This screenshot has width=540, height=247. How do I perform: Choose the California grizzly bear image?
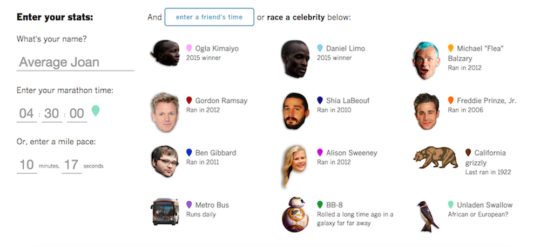tap(436, 158)
